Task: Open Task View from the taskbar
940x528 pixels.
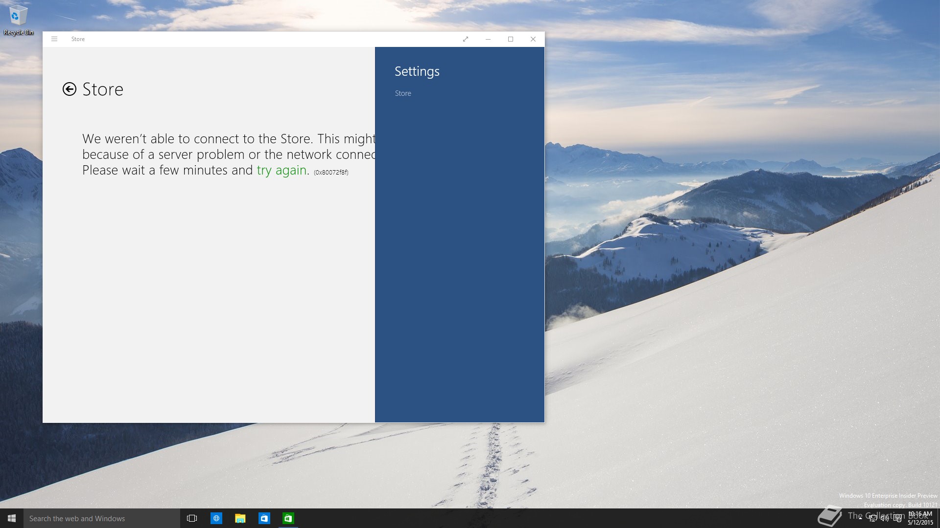Action: [192, 518]
